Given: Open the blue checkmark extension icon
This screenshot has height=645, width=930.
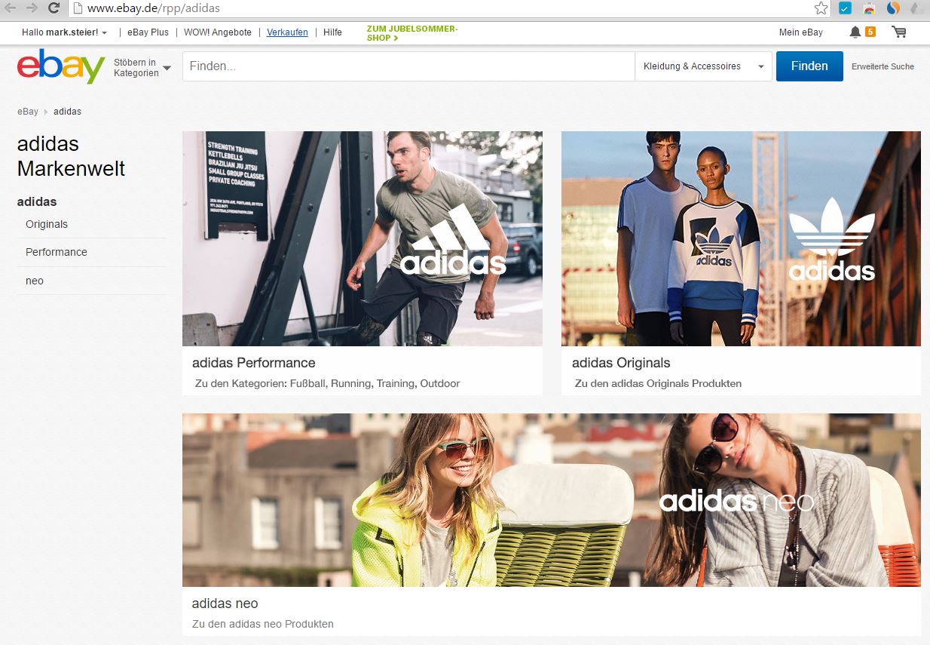Looking at the screenshot, I should (x=846, y=9).
